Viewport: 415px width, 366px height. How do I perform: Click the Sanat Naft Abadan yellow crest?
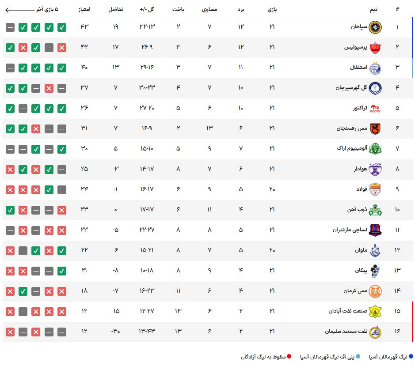(x=375, y=312)
